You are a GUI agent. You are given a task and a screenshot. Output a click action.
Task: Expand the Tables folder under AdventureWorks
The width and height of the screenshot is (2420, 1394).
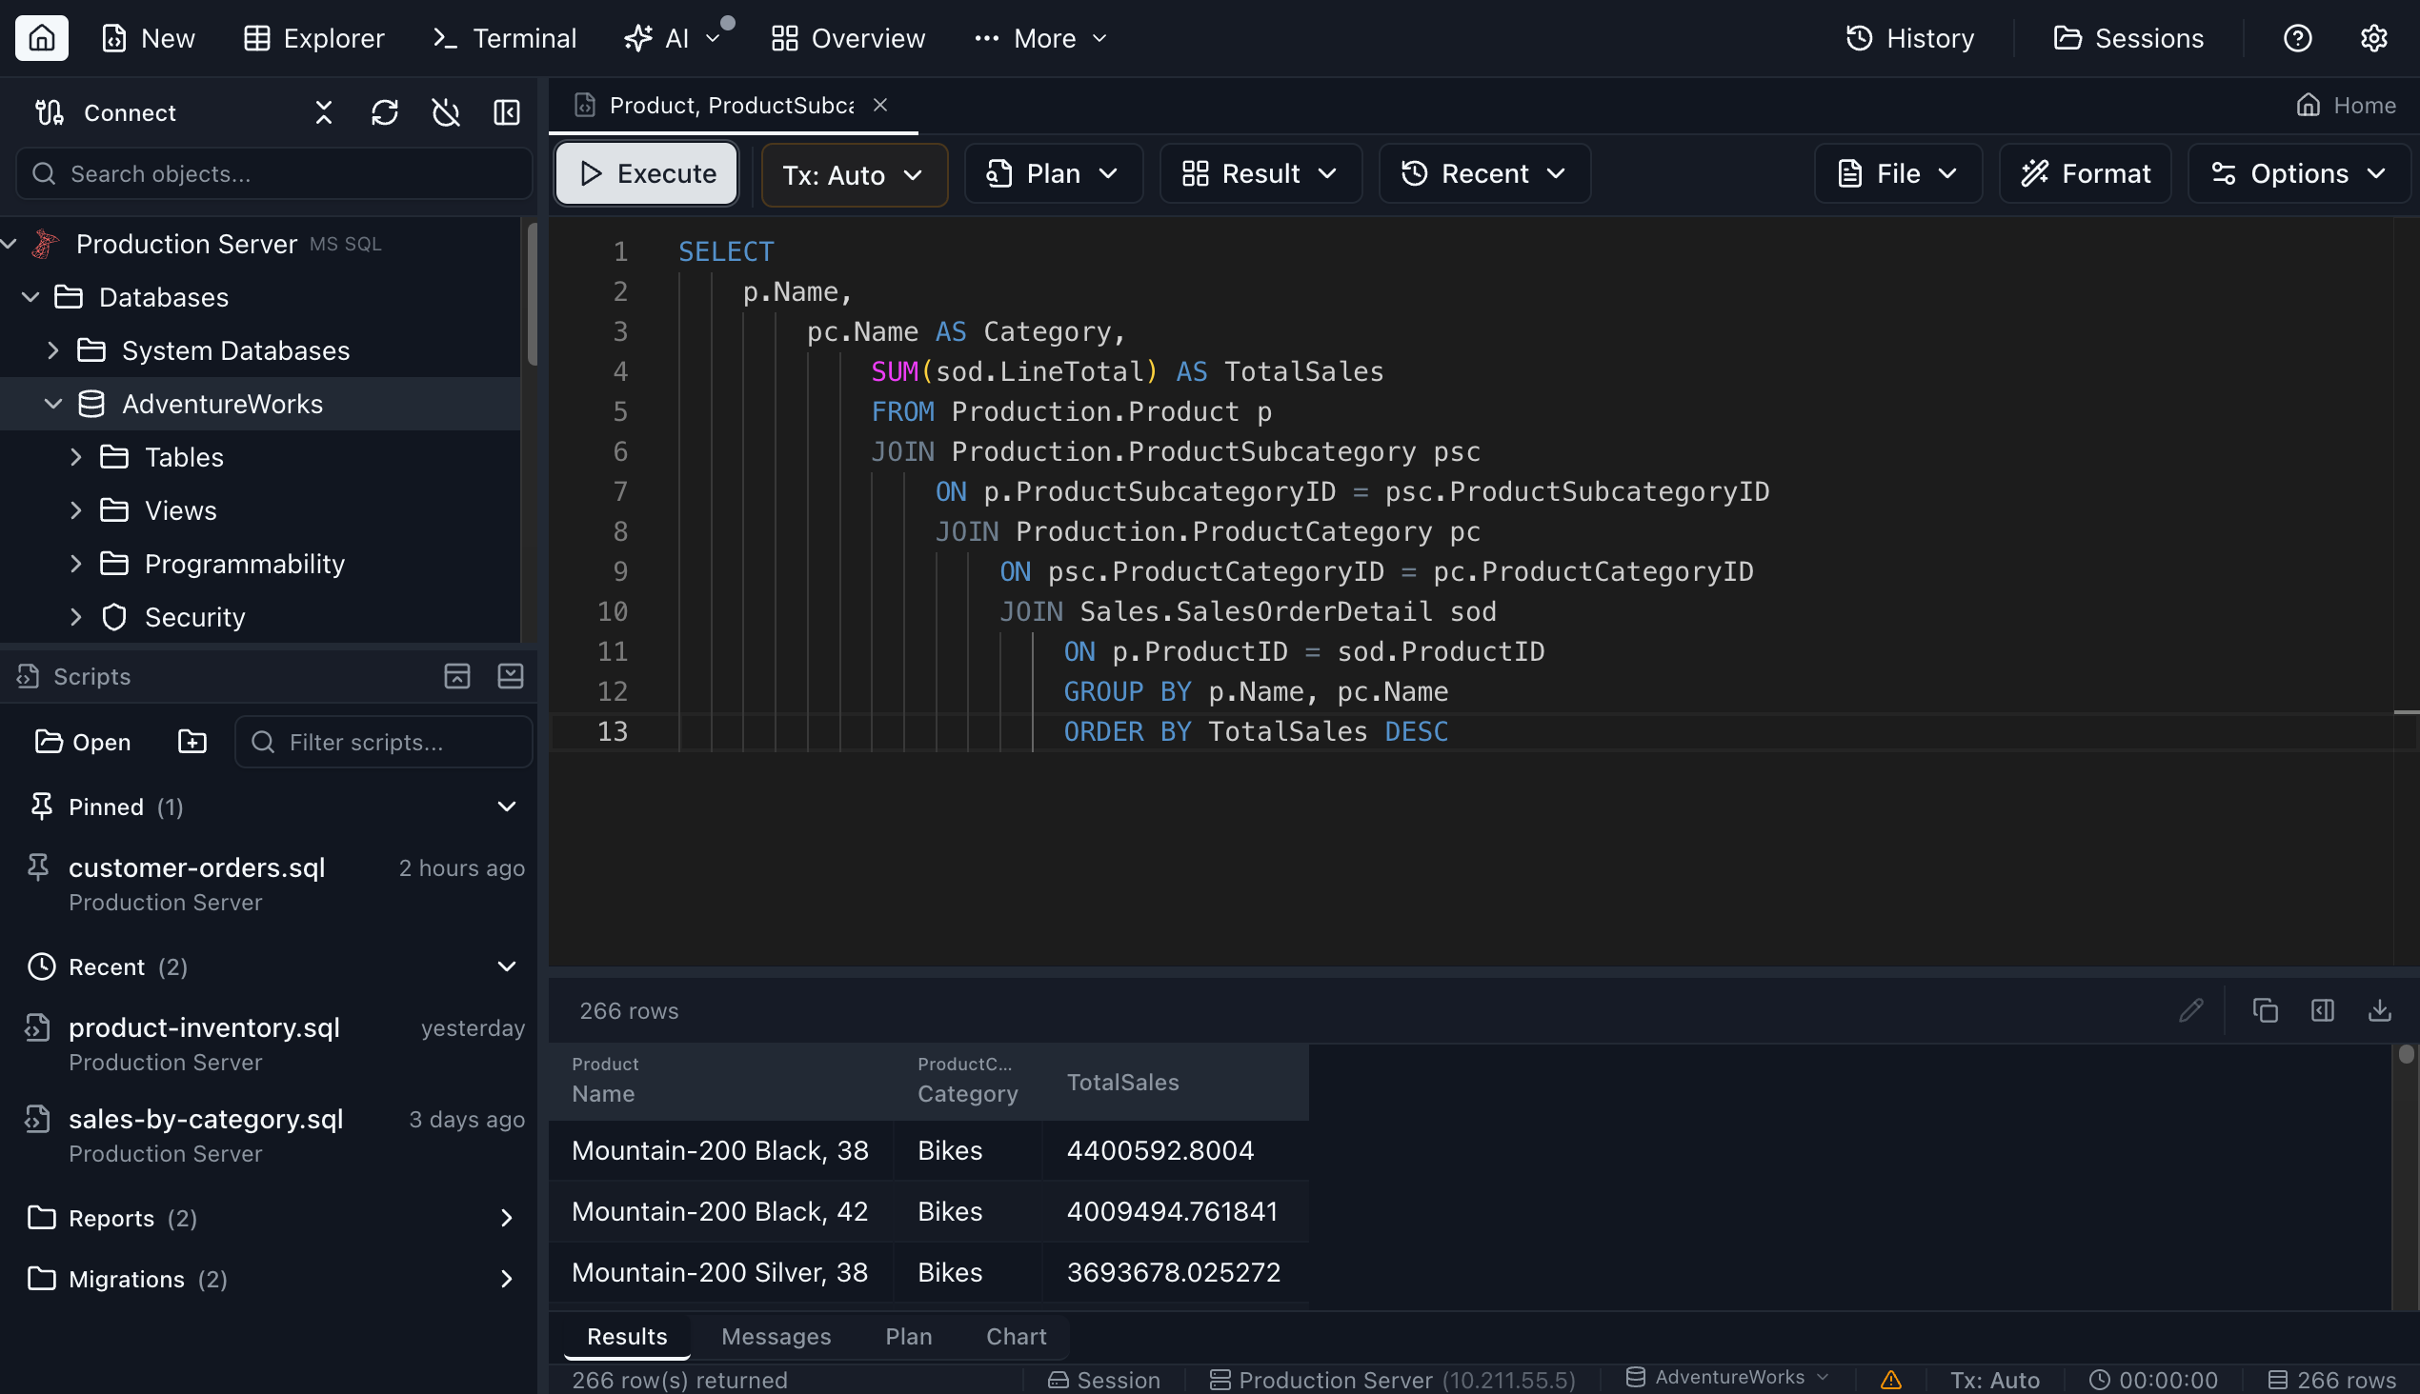coord(77,457)
